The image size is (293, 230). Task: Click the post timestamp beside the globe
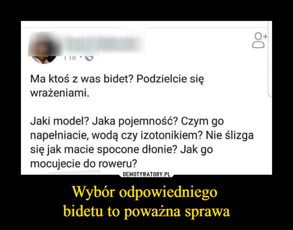[70, 58]
